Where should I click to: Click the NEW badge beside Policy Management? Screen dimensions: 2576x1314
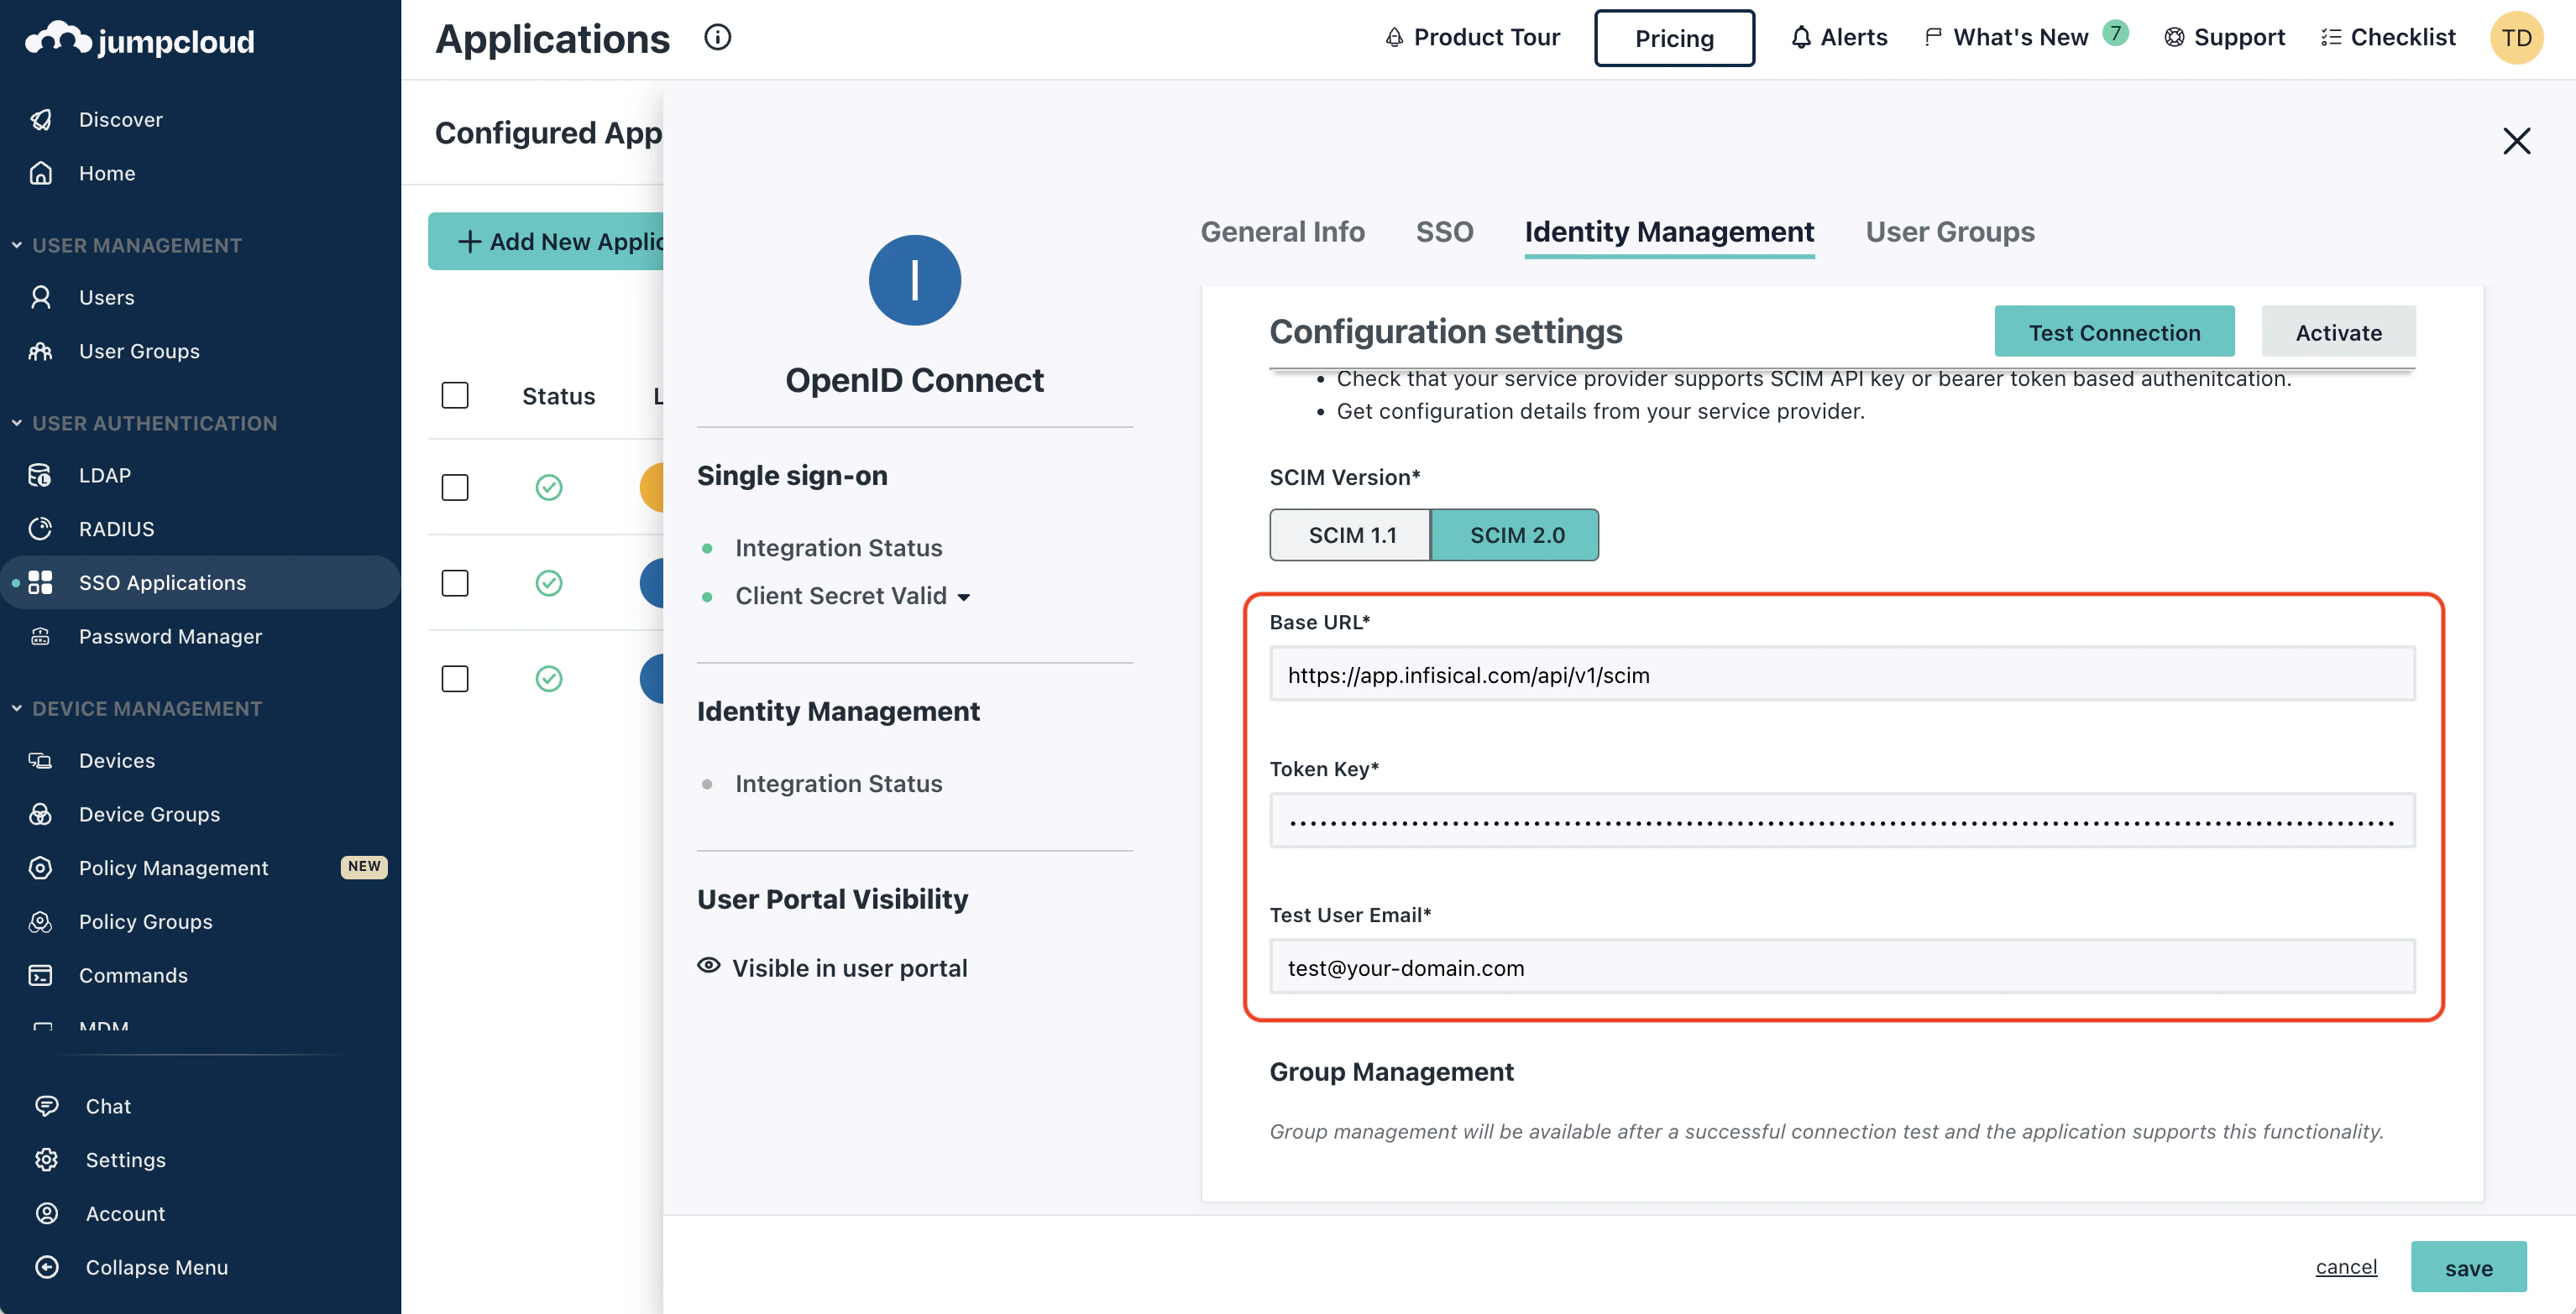pyautogui.click(x=364, y=866)
